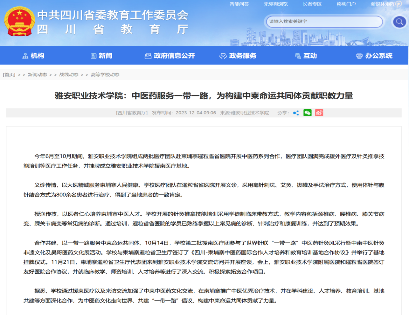Open the 互动 navigation item

(306, 56)
